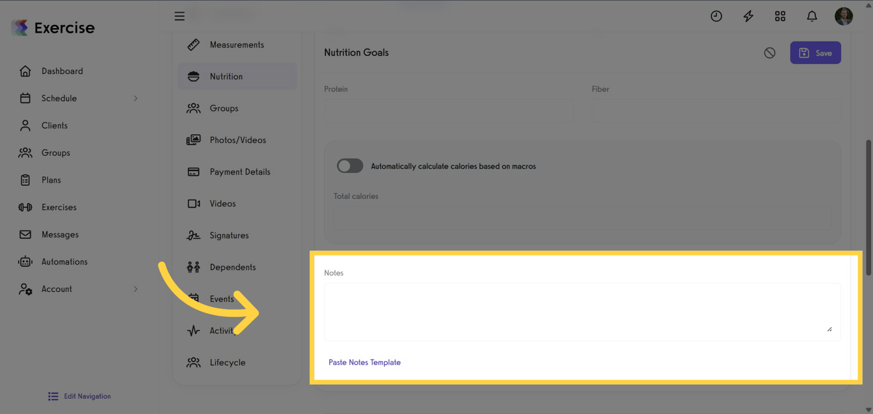
Task: Collapse the sidebar with the hamburger icon
Action: click(180, 16)
